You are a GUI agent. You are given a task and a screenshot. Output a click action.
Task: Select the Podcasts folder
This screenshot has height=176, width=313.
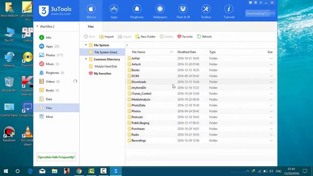click(x=201, y=117)
